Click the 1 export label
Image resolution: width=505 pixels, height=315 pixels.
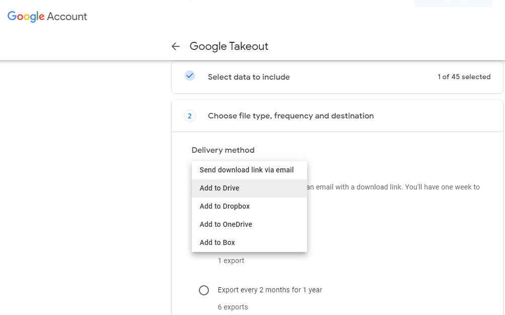coord(231,261)
